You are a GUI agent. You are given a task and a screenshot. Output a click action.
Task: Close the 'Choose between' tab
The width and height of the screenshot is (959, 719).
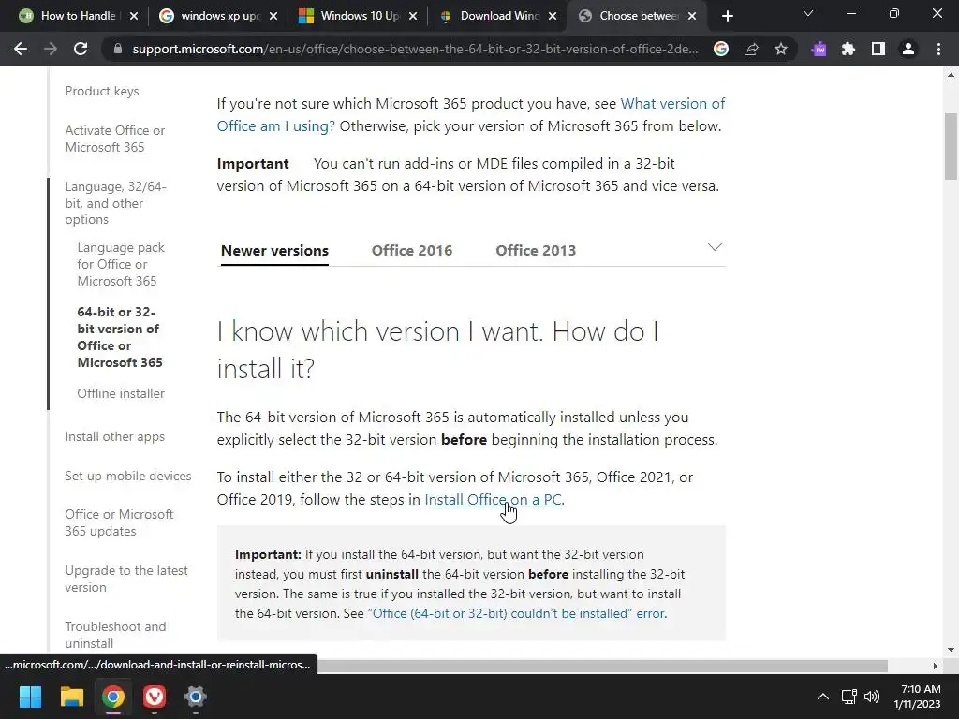(x=692, y=16)
